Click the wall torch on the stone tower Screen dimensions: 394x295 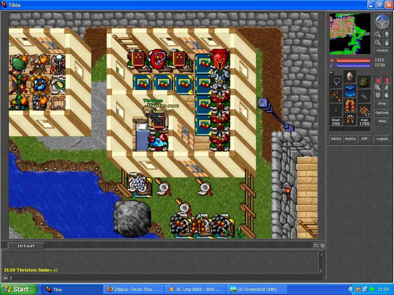click(x=287, y=191)
